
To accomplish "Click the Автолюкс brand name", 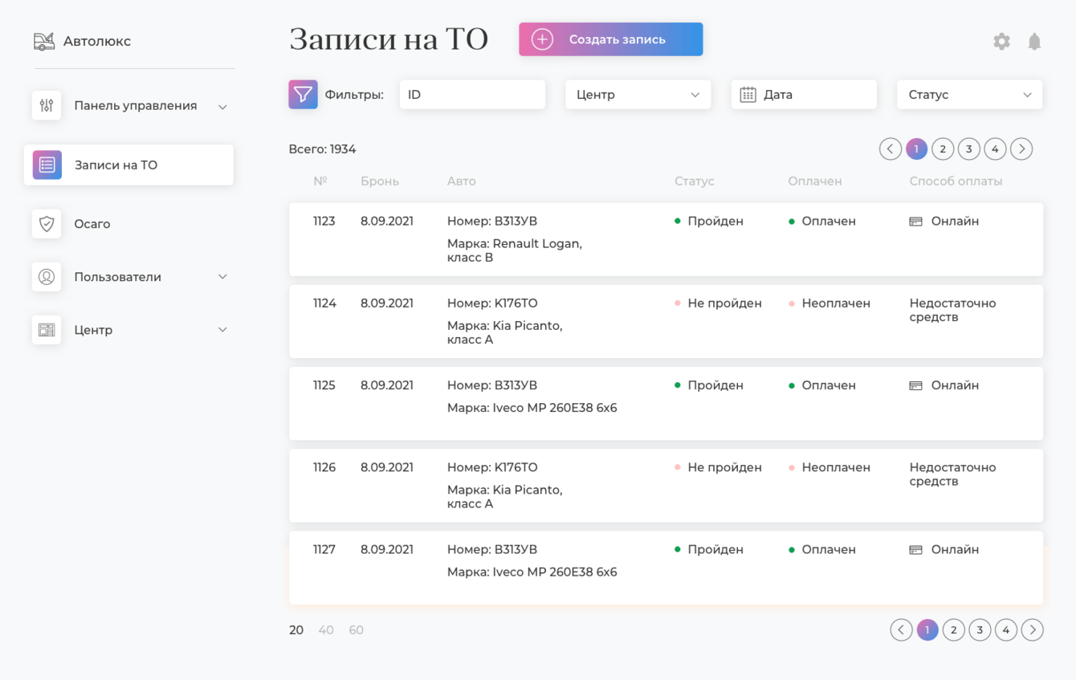I will (x=97, y=41).
